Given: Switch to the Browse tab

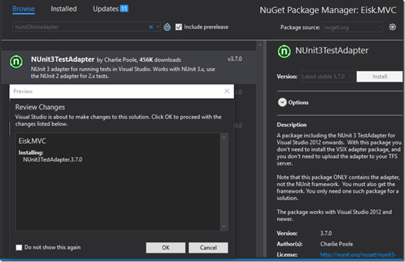Looking at the screenshot, I should pyautogui.click(x=23, y=9).
